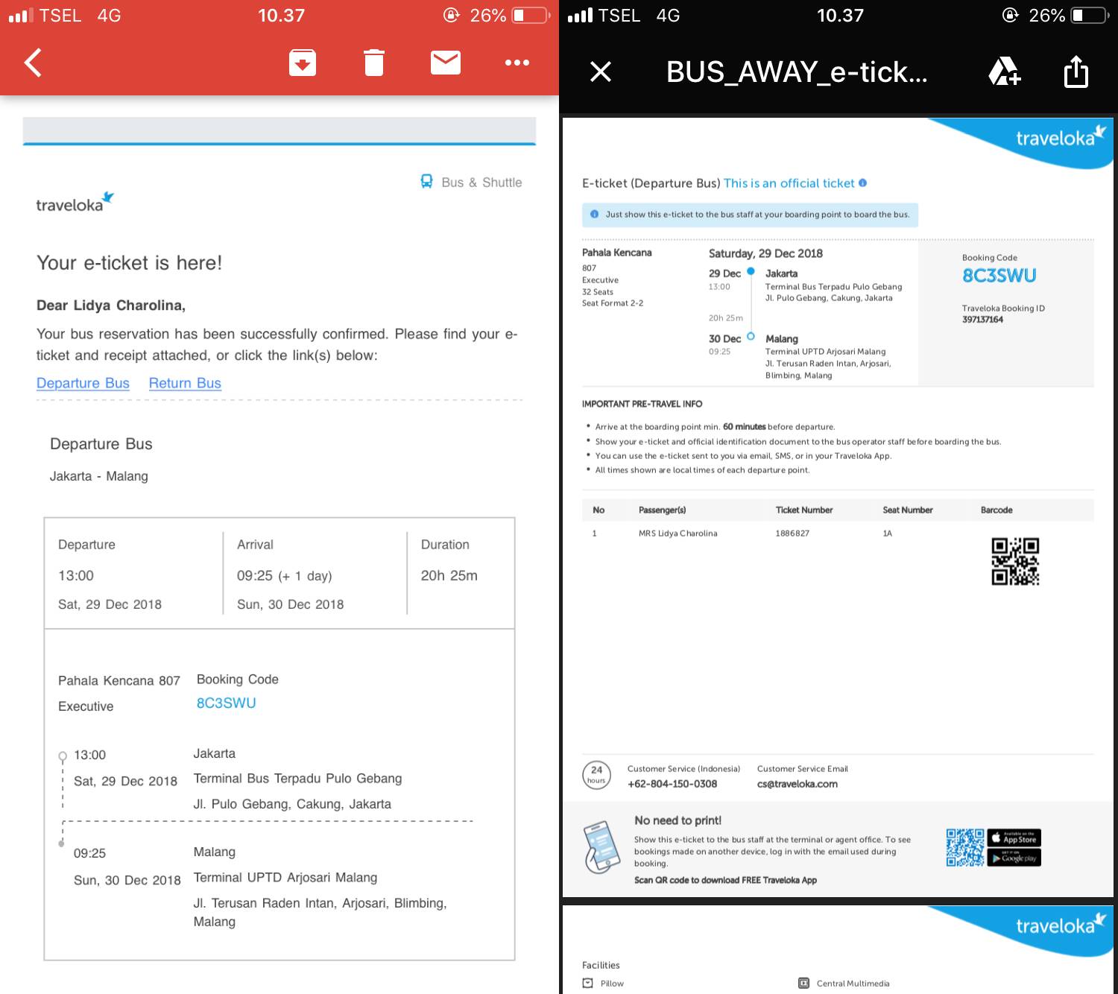
Task: Delete the email using trash icon
Action: coord(374,63)
